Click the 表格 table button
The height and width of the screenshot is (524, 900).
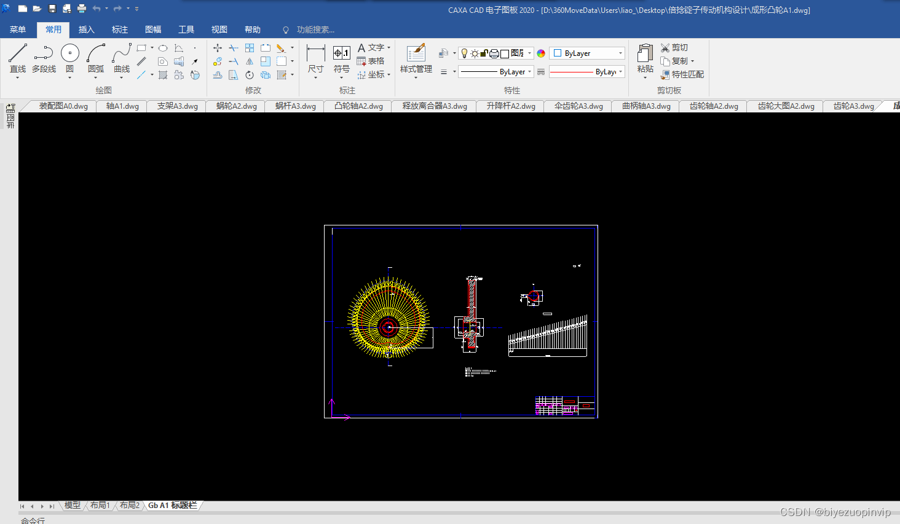[x=371, y=61]
